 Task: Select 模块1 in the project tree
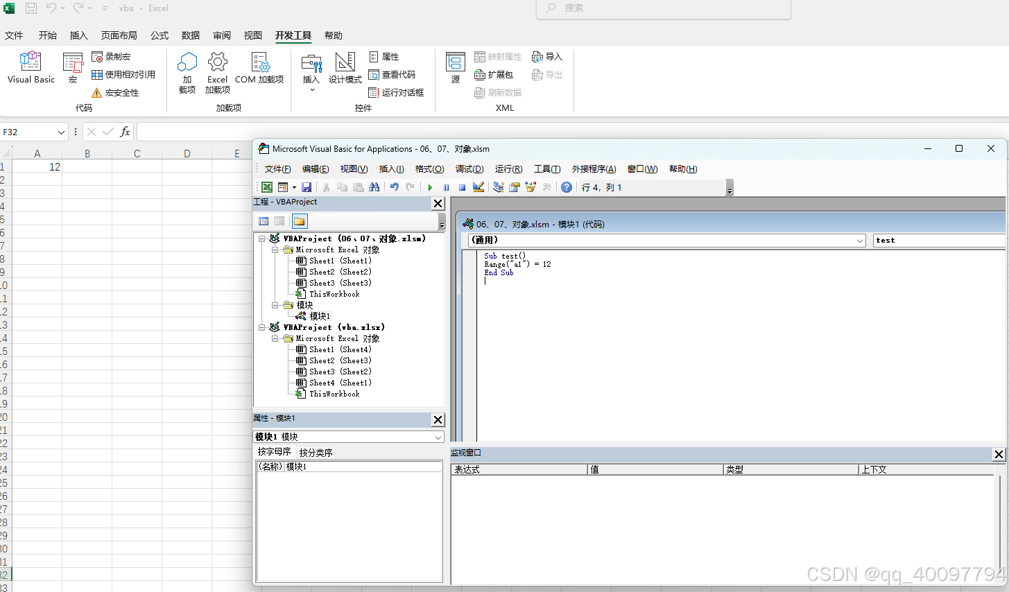click(x=320, y=316)
